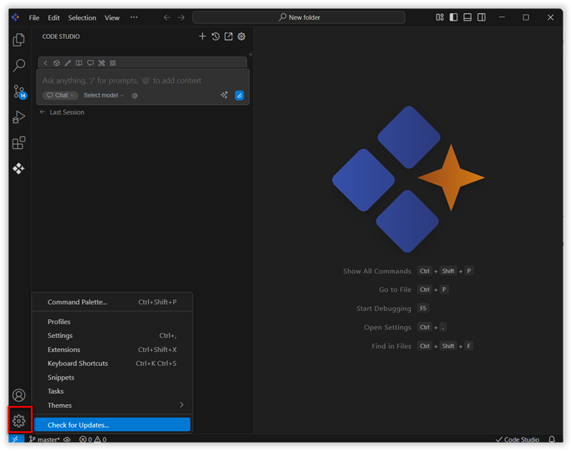The image size is (572, 451).
Task: Start a new chat with plus icon
Action: 203,37
